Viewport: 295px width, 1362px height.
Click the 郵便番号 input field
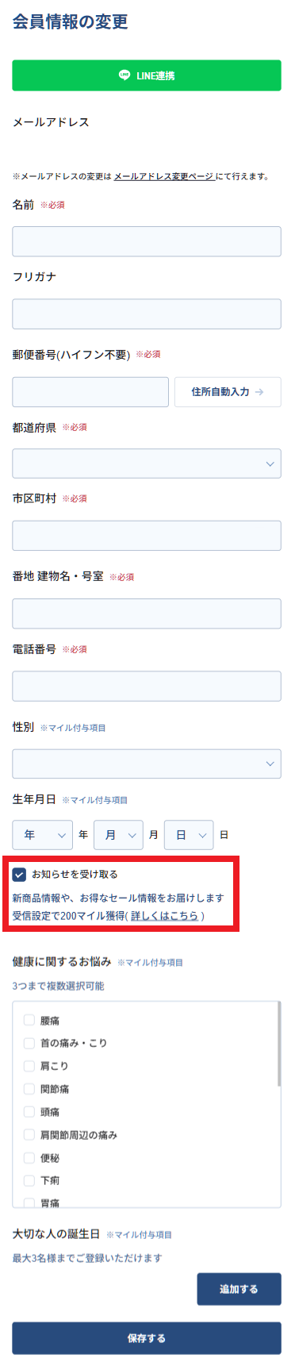pyautogui.click(x=90, y=392)
